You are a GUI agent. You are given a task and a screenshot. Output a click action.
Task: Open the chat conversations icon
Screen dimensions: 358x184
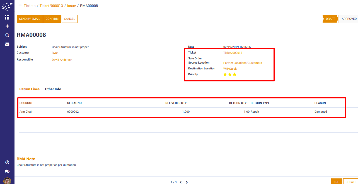[x=7, y=171]
